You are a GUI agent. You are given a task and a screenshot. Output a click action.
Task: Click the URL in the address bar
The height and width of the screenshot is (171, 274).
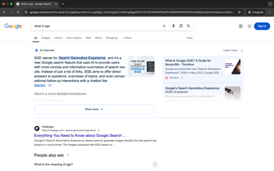point(132,12)
